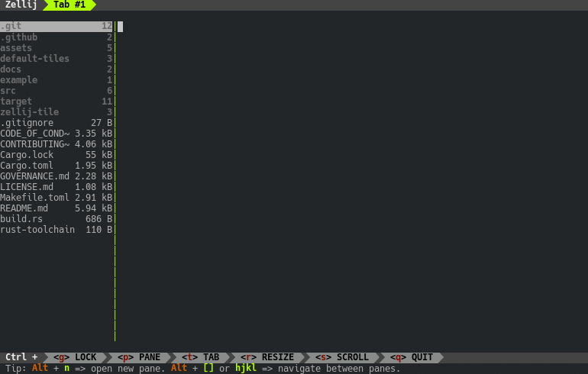Select the Cargo.lock file
Image resolution: width=588 pixels, height=374 pixels.
tap(57, 155)
